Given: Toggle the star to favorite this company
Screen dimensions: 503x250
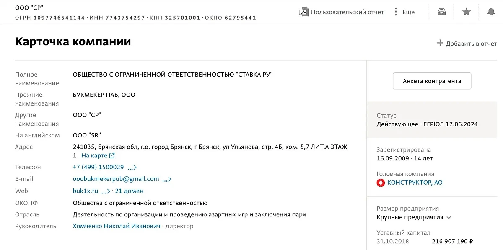Looking at the screenshot, I should [467, 11].
